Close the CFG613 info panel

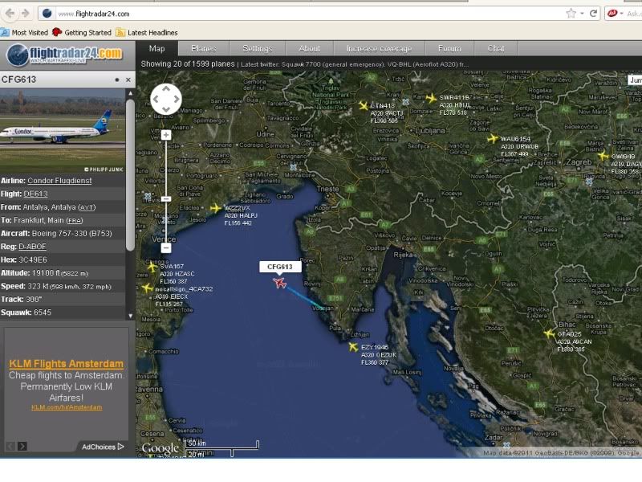128,80
